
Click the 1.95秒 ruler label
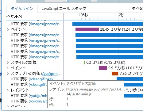pyautogui.click(x=83, y=15)
